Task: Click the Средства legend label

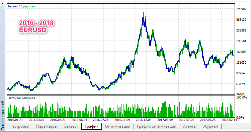Action: pyautogui.click(x=28, y=6)
